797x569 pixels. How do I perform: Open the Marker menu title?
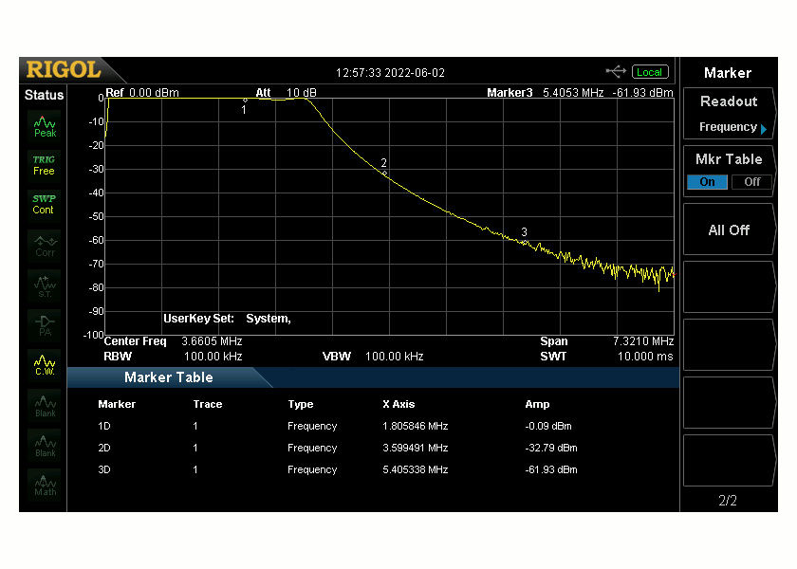pyautogui.click(x=729, y=73)
